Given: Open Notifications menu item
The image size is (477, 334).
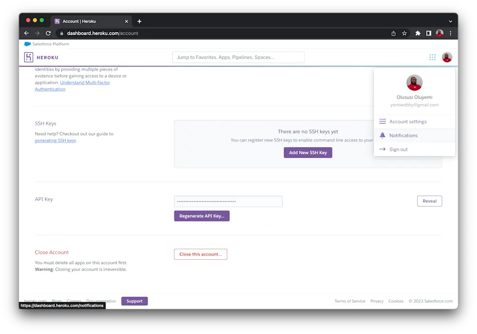Looking at the screenshot, I should (414, 135).
